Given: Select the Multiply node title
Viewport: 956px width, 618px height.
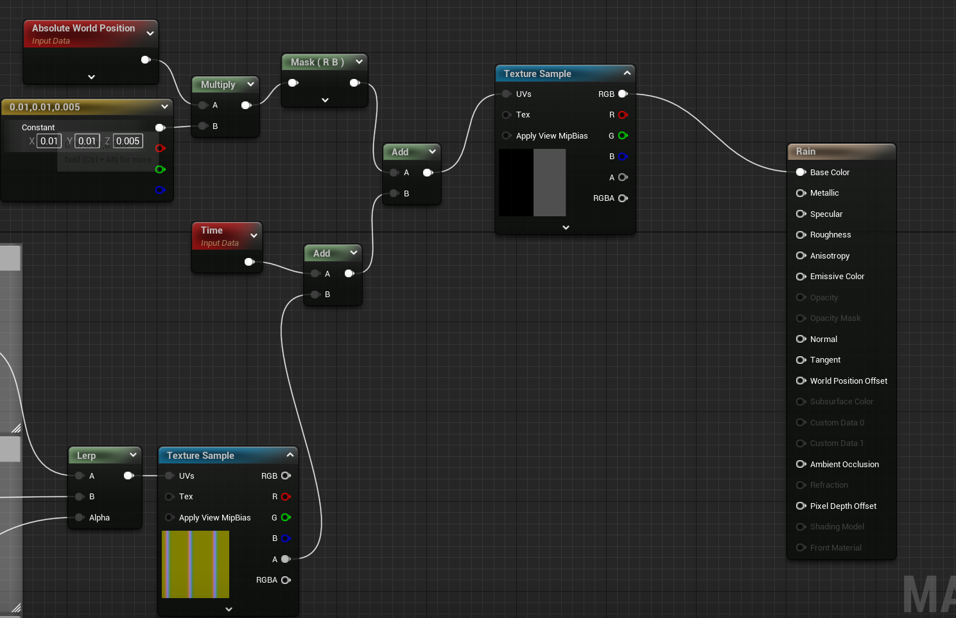Looking at the screenshot, I should pyautogui.click(x=218, y=85).
